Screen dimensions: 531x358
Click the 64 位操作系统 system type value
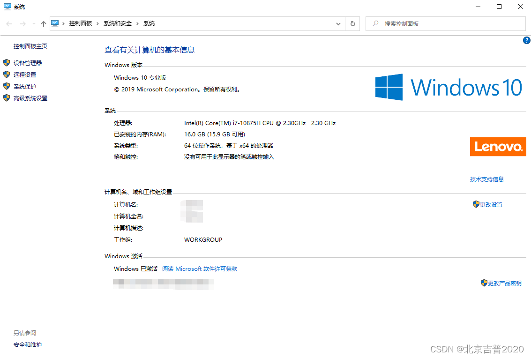coord(229,146)
